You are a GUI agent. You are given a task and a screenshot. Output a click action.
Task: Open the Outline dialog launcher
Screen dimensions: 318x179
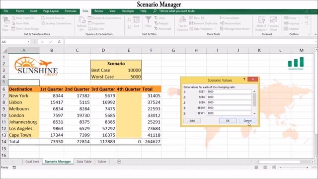(309, 34)
